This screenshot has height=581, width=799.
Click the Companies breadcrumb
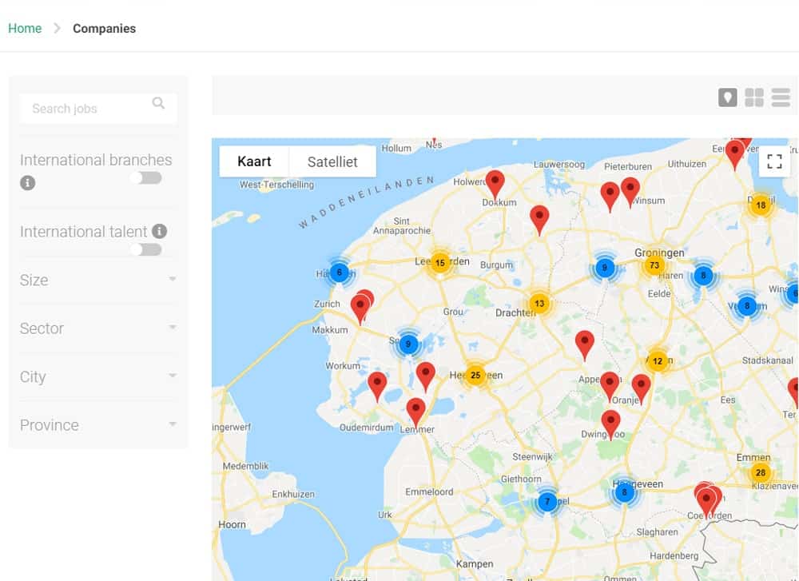(x=105, y=29)
